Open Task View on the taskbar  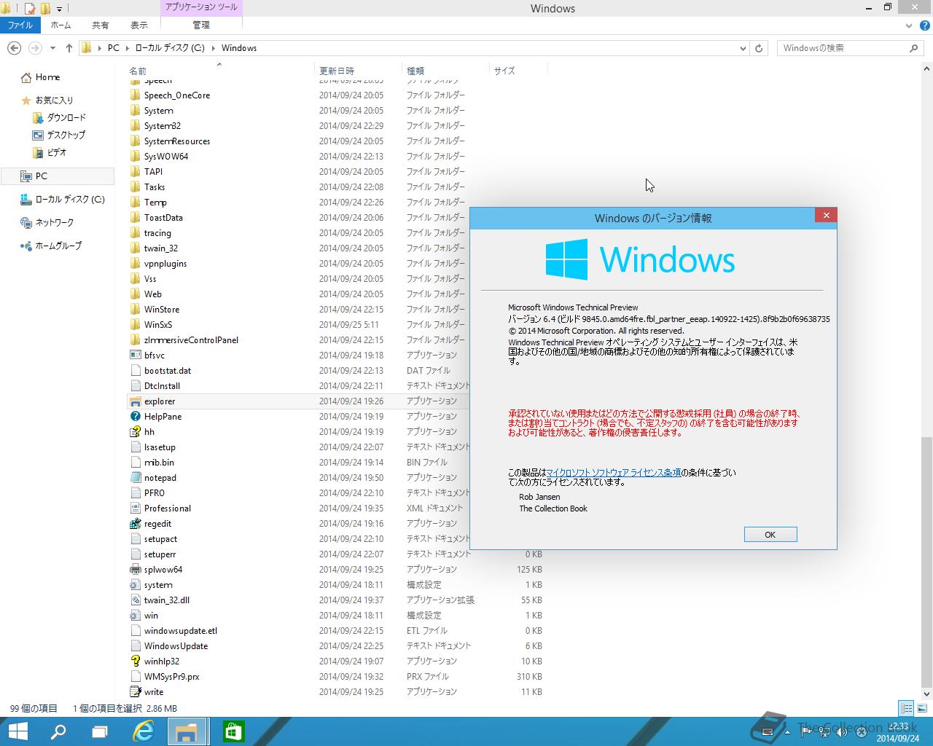100,731
